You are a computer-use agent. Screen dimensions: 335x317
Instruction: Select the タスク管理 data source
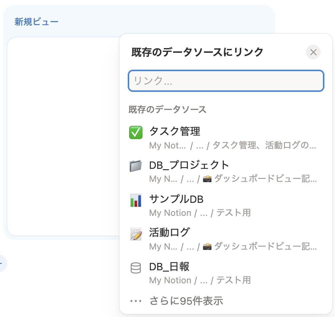pos(175,131)
